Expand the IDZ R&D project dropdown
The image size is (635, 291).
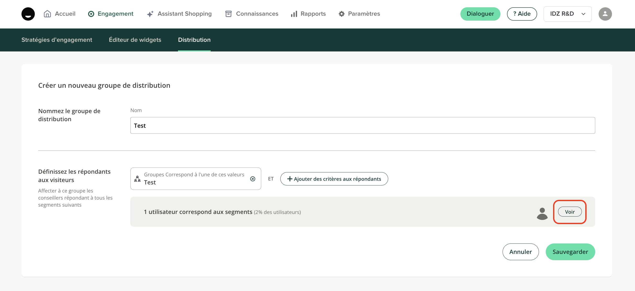point(567,14)
